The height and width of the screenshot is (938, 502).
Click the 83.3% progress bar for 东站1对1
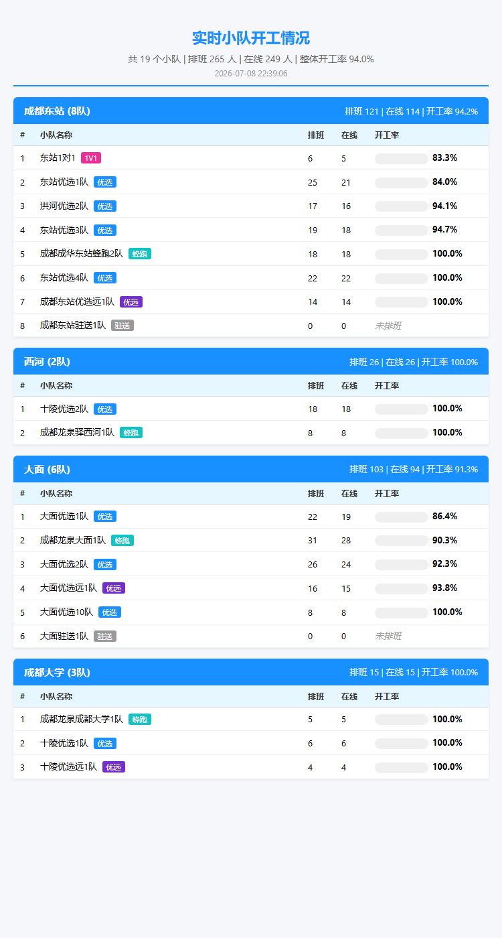click(402, 159)
